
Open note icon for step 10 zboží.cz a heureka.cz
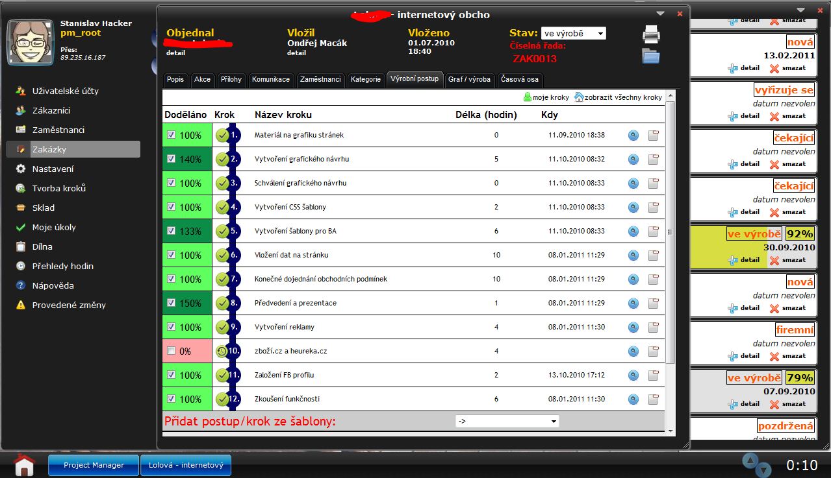tap(654, 352)
